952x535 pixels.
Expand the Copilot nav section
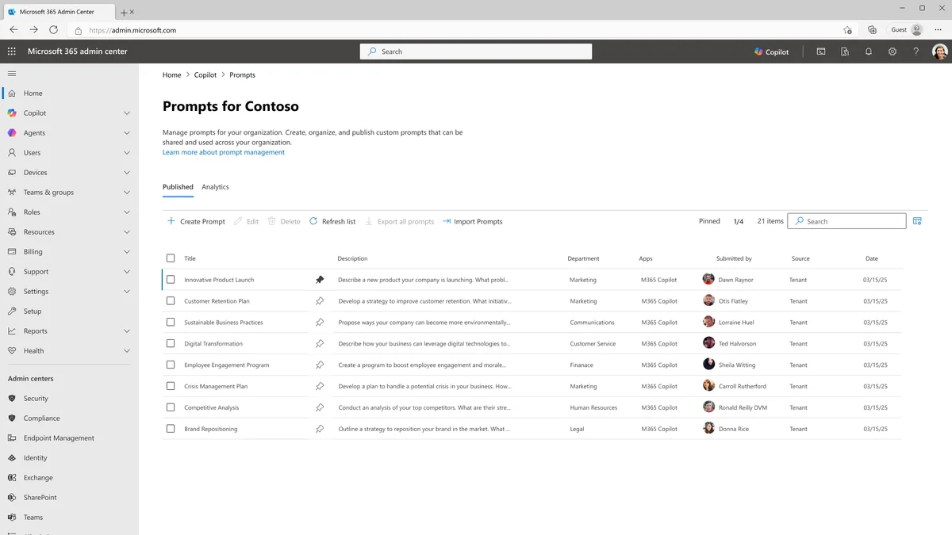(127, 113)
